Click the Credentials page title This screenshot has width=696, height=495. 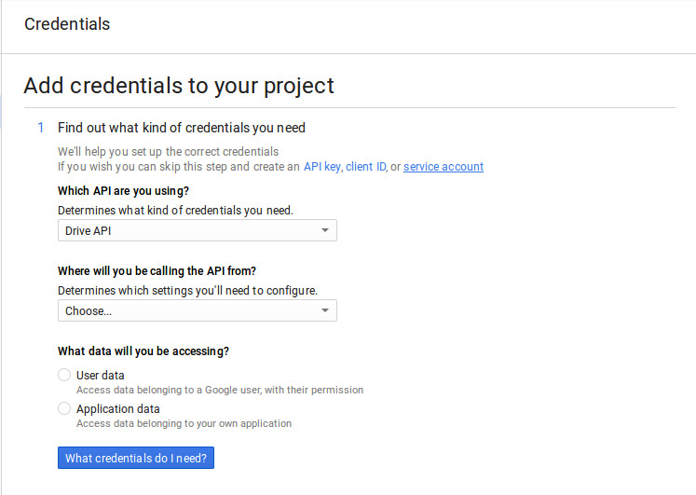[x=67, y=24]
